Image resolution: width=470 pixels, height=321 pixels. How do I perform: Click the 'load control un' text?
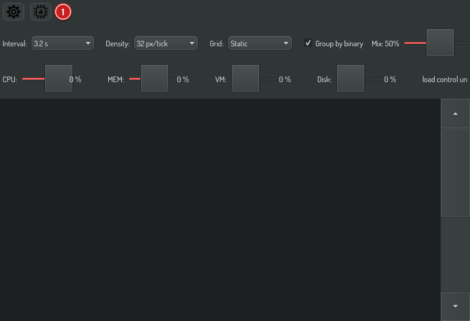[445, 80]
